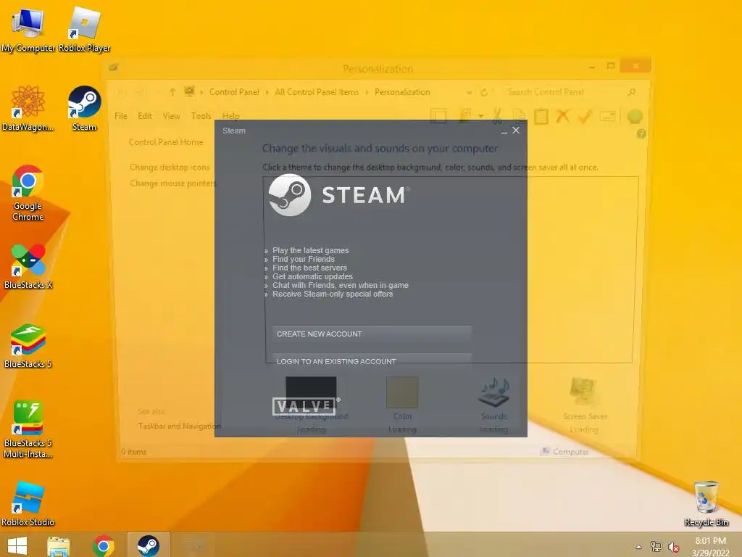
Task: Click the Control Panel Home link
Action: pos(166,142)
